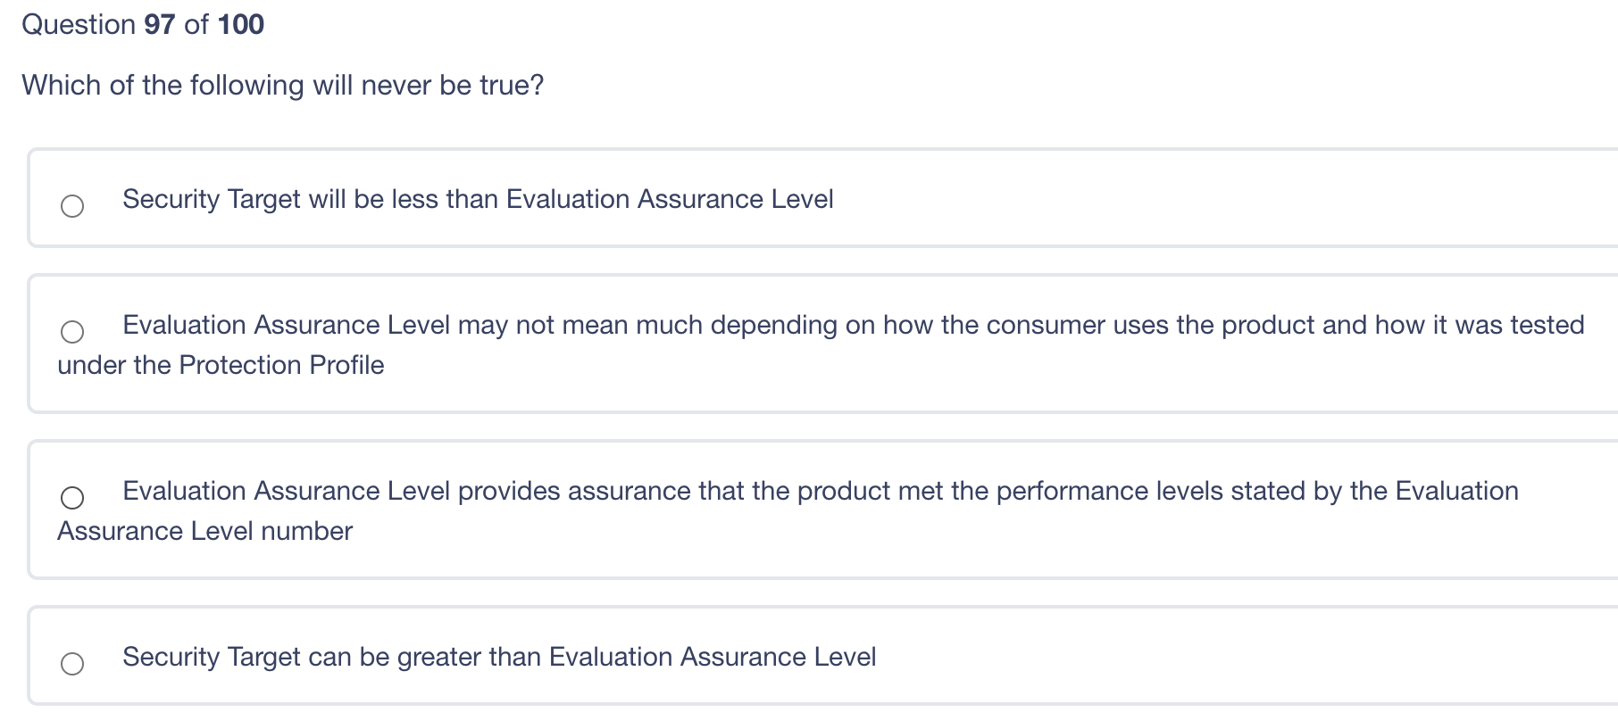Viewport: 1618px width, 721px height.
Task: Mark radio for "Security Target can be greater"
Action: coord(72,664)
